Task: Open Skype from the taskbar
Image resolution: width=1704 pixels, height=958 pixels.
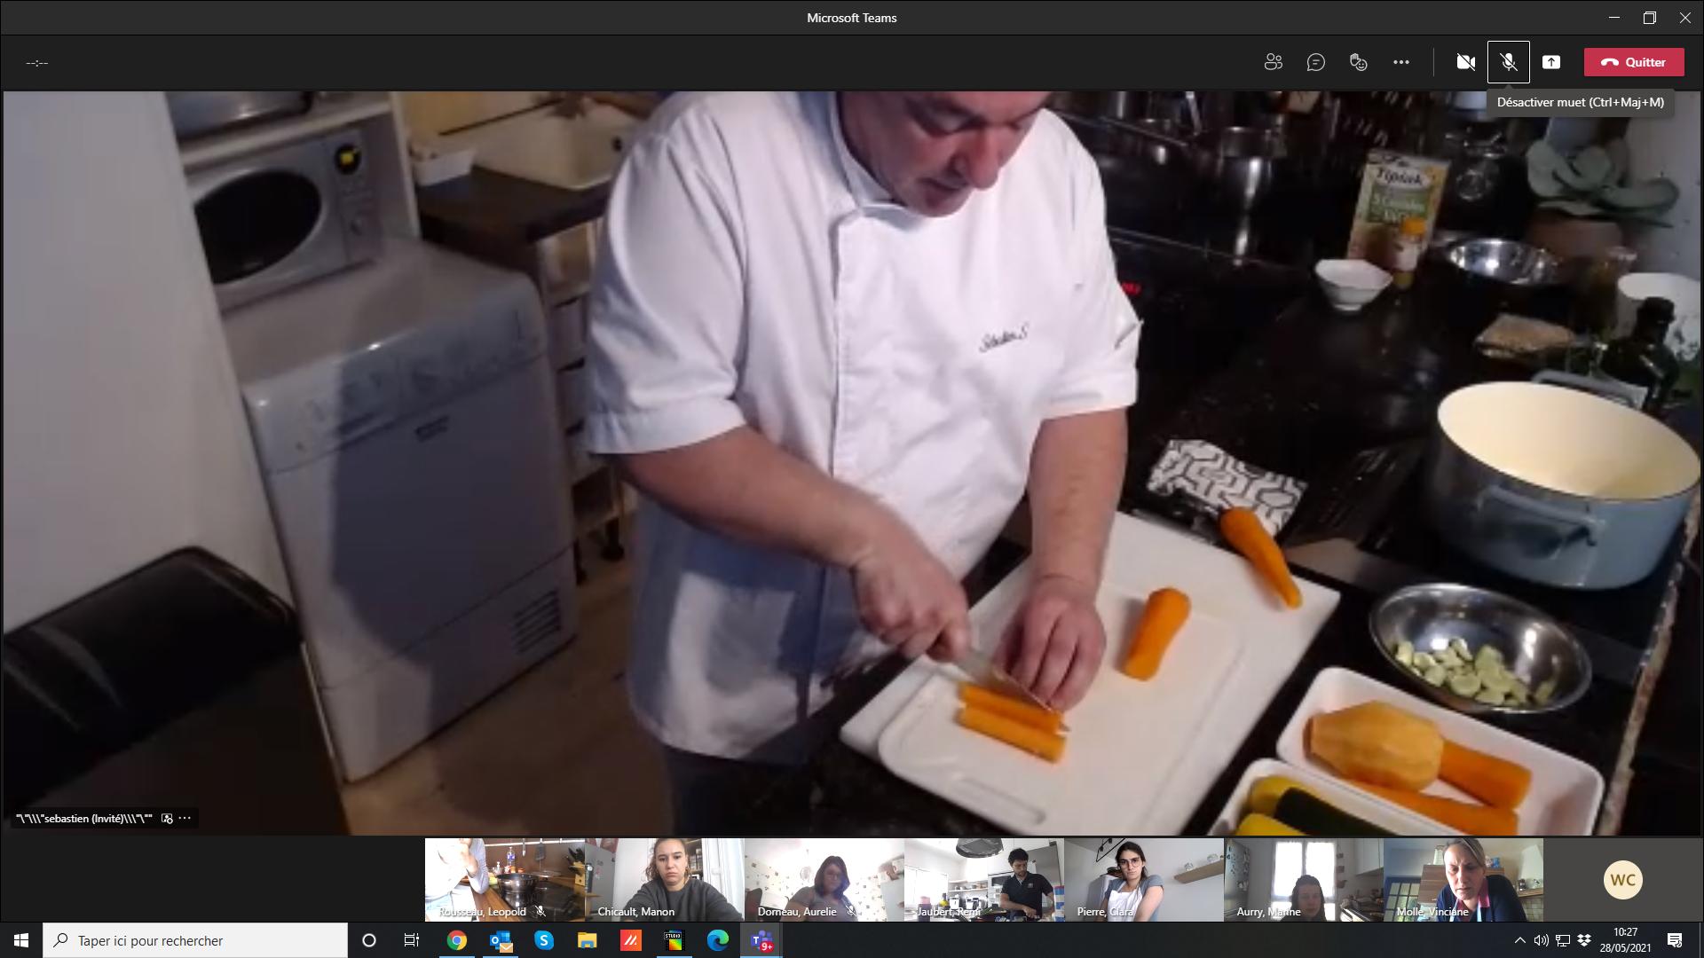Action: (x=543, y=940)
